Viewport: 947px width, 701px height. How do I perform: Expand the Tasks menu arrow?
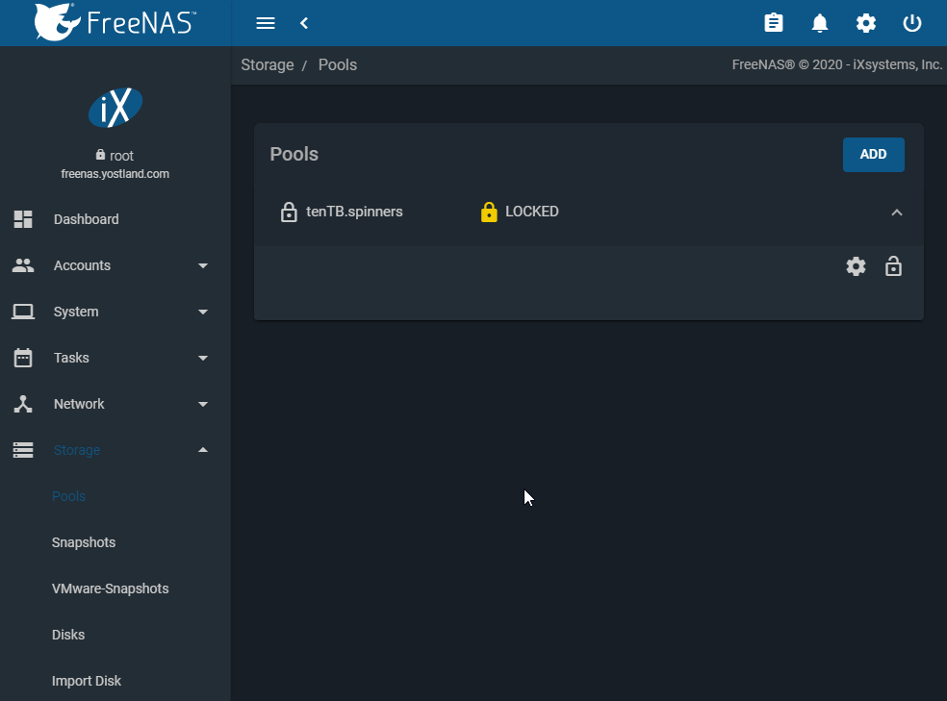(203, 358)
